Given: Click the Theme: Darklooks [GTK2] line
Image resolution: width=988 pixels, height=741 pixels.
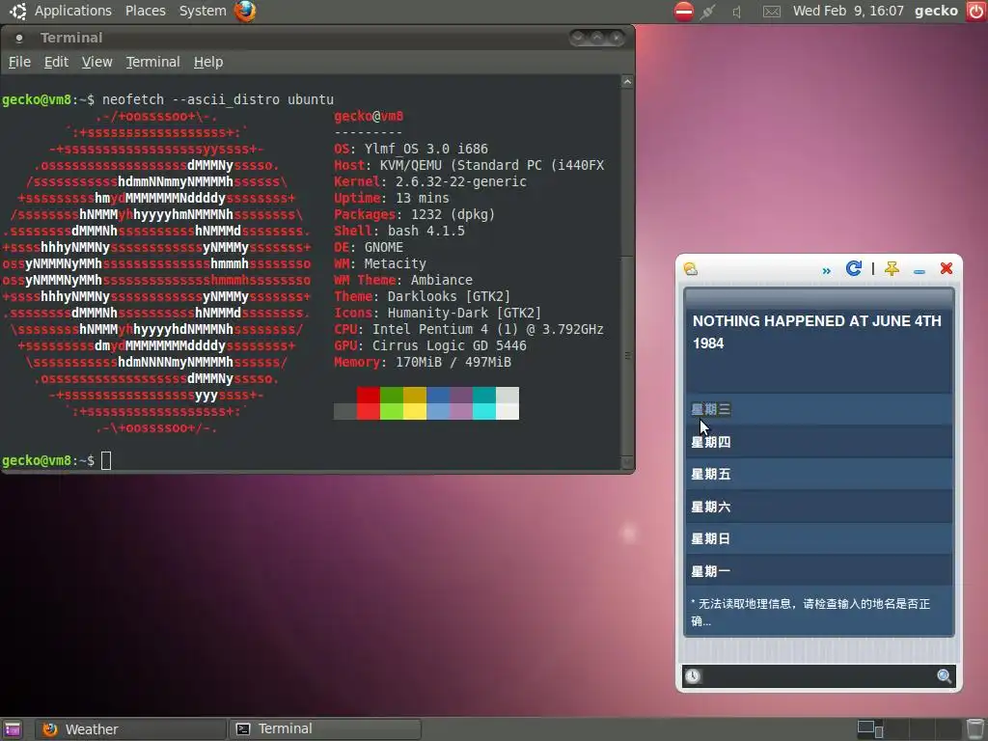Looking at the screenshot, I should (423, 296).
